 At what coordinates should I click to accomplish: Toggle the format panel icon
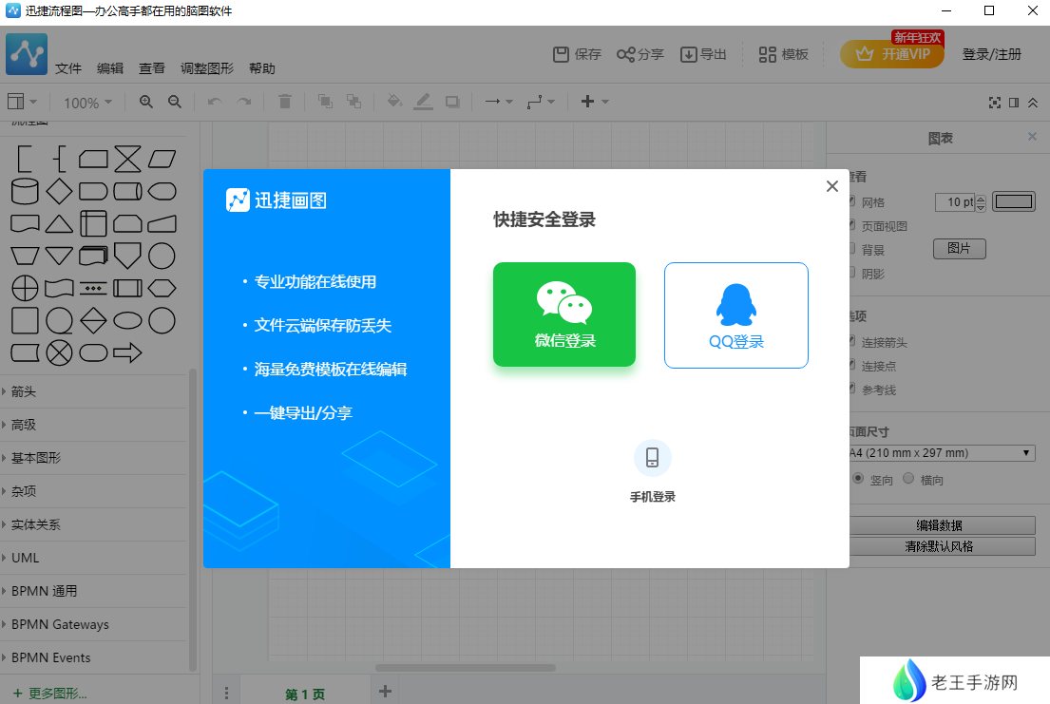click(1014, 103)
